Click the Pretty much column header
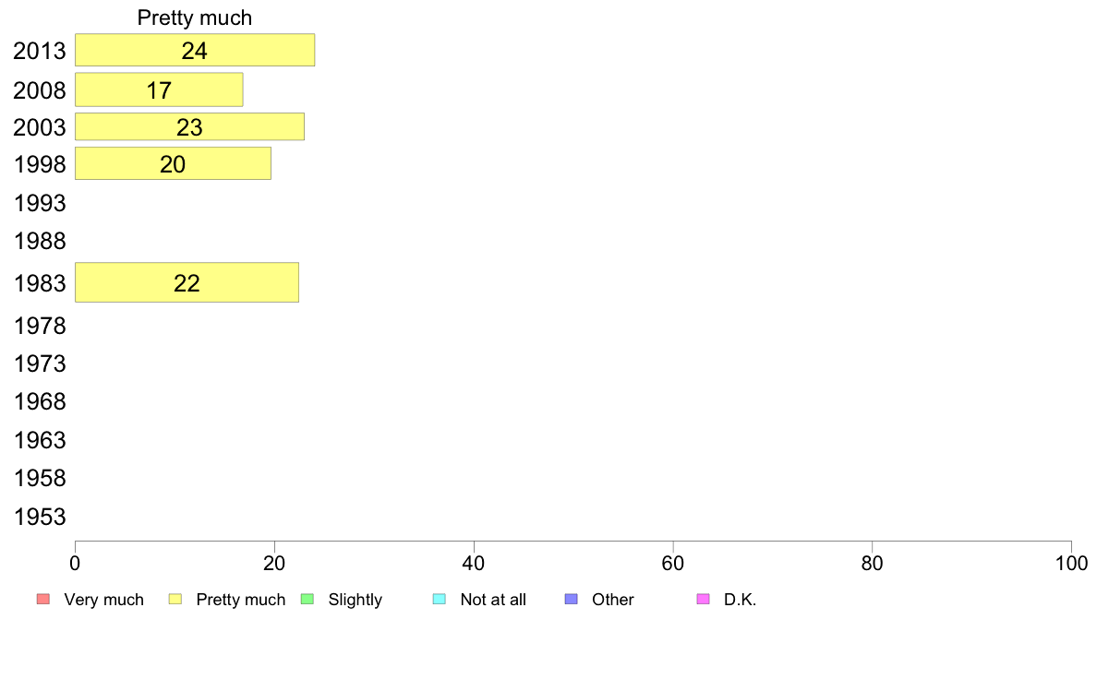Image resolution: width=1097 pixels, height=679 pixels. (x=195, y=18)
